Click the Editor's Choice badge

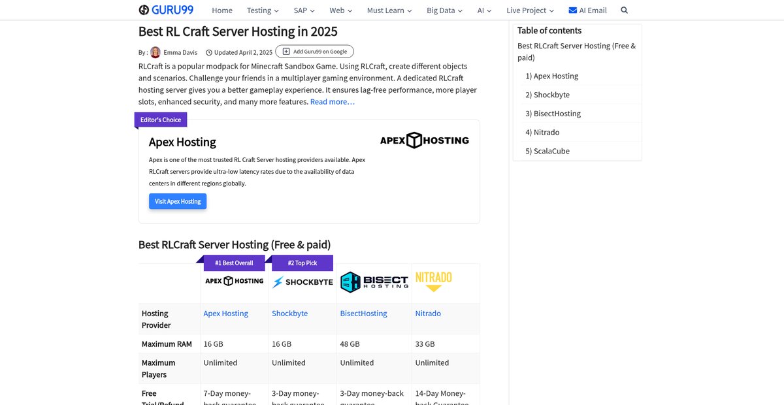[x=161, y=120]
